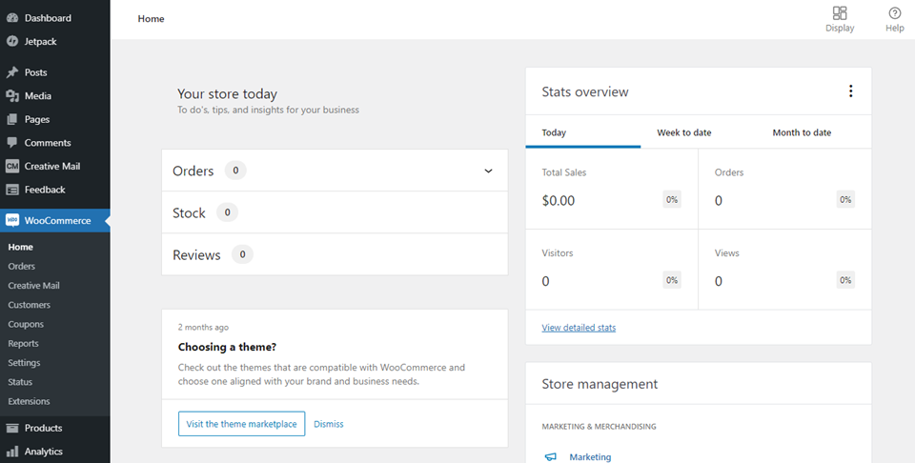Go to the Products menu label

tap(43, 428)
